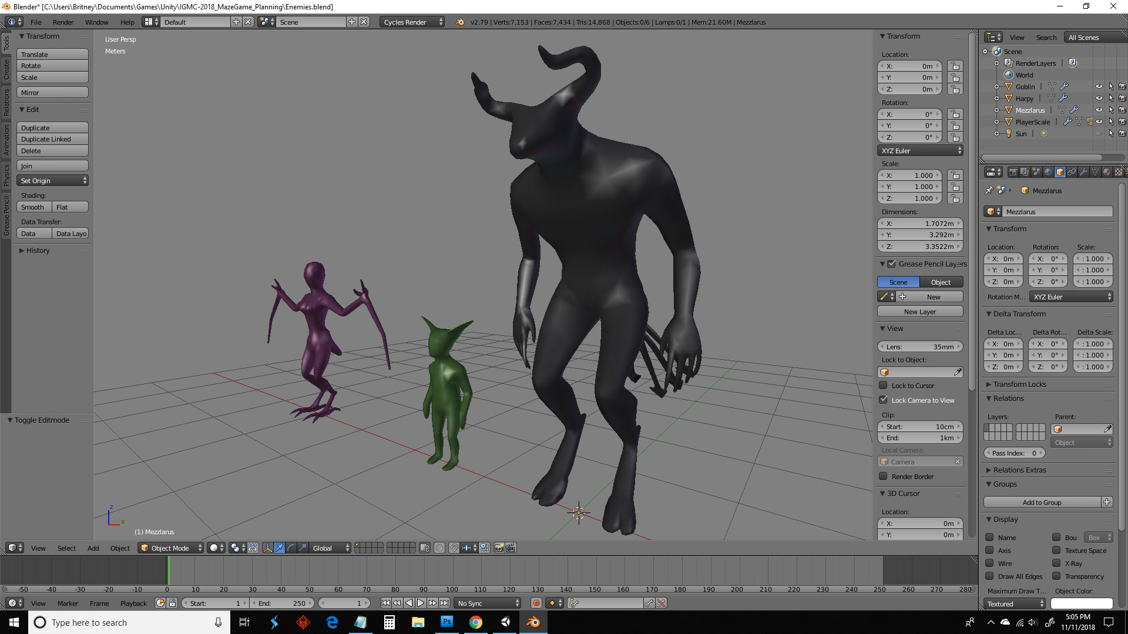Image resolution: width=1128 pixels, height=634 pixels.
Task: Select the translate manipulator arrow icon
Action: pyautogui.click(x=279, y=548)
